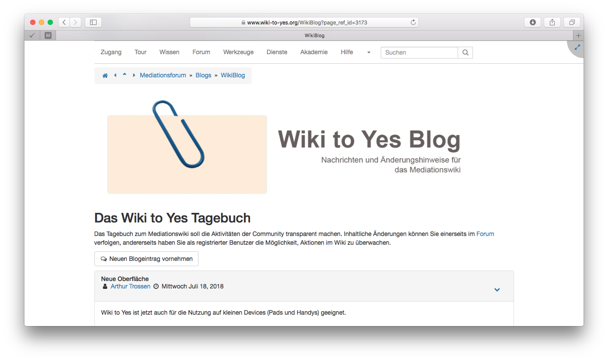Click the left arrow breadcrumb navigation icon
Viewport: 608px width, 361px height.
(115, 75)
